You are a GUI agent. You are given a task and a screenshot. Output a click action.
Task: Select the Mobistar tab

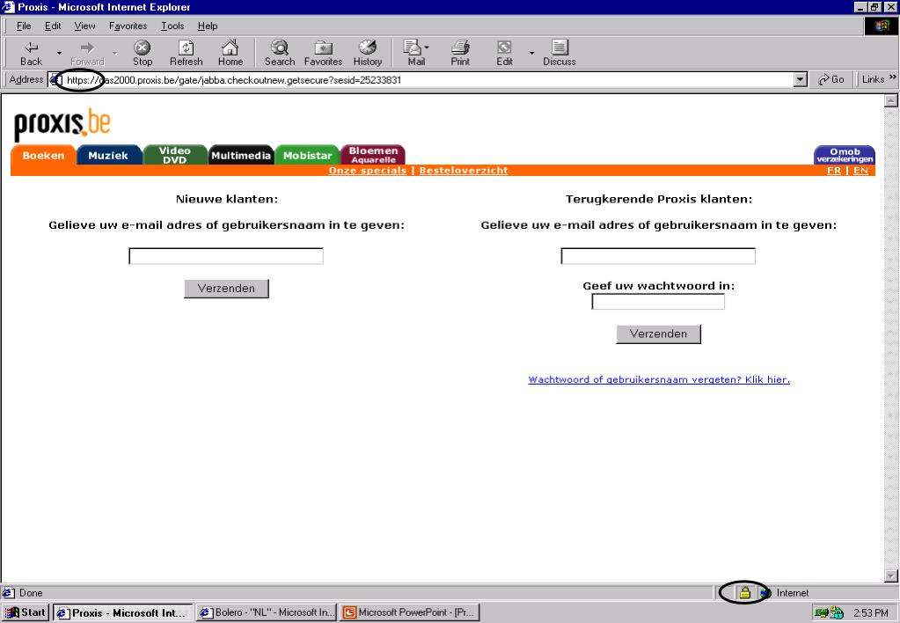[308, 155]
